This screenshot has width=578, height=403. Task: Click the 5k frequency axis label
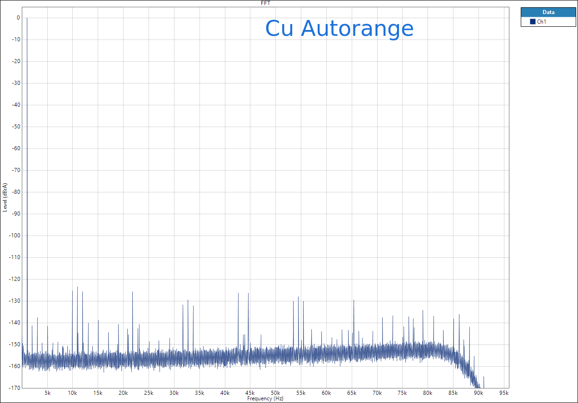(x=47, y=393)
